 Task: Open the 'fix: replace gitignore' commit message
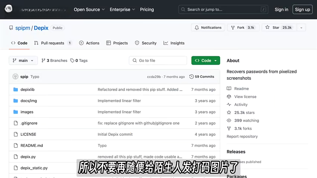(138, 123)
